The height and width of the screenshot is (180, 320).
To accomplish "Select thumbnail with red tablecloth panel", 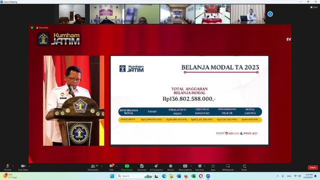I will (x=212, y=14).
